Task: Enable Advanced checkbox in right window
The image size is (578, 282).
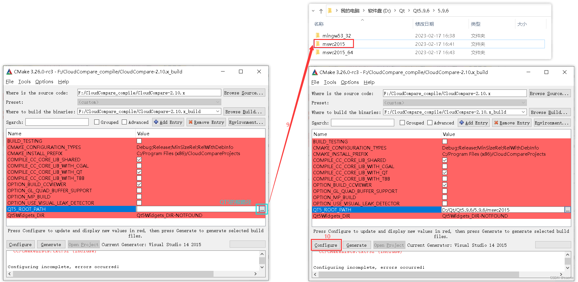Action: coord(430,123)
